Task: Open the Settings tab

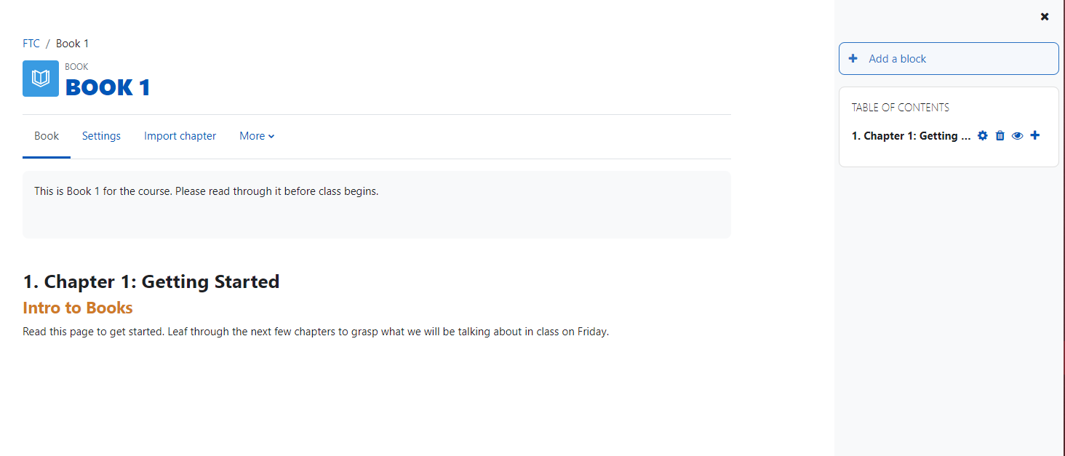Action: (101, 136)
